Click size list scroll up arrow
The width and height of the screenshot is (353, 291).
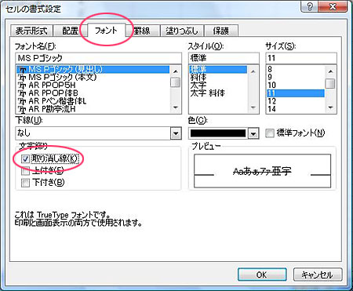[x=331, y=71]
